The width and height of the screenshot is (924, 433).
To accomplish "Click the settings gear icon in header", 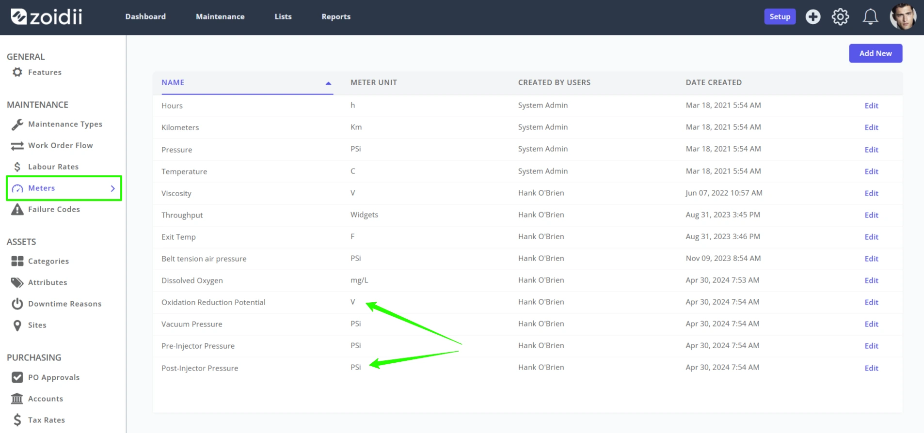I will coord(840,16).
